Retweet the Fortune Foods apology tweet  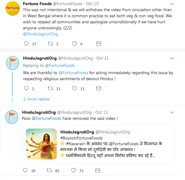click(51, 44)
